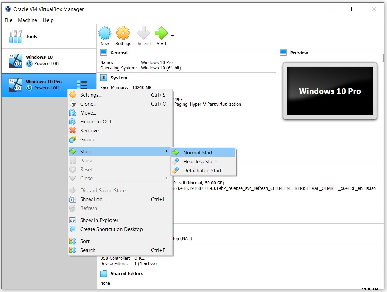
Task: Open the Machine menu
Action: pos(27,20)
